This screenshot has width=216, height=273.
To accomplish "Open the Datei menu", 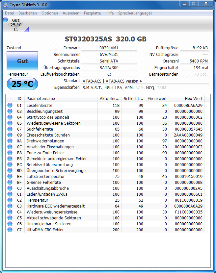I will pyautogui.click(x=9, y=13).
